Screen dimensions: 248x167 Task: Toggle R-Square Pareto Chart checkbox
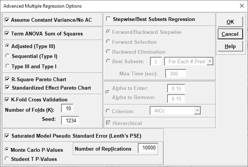point(7,79)
